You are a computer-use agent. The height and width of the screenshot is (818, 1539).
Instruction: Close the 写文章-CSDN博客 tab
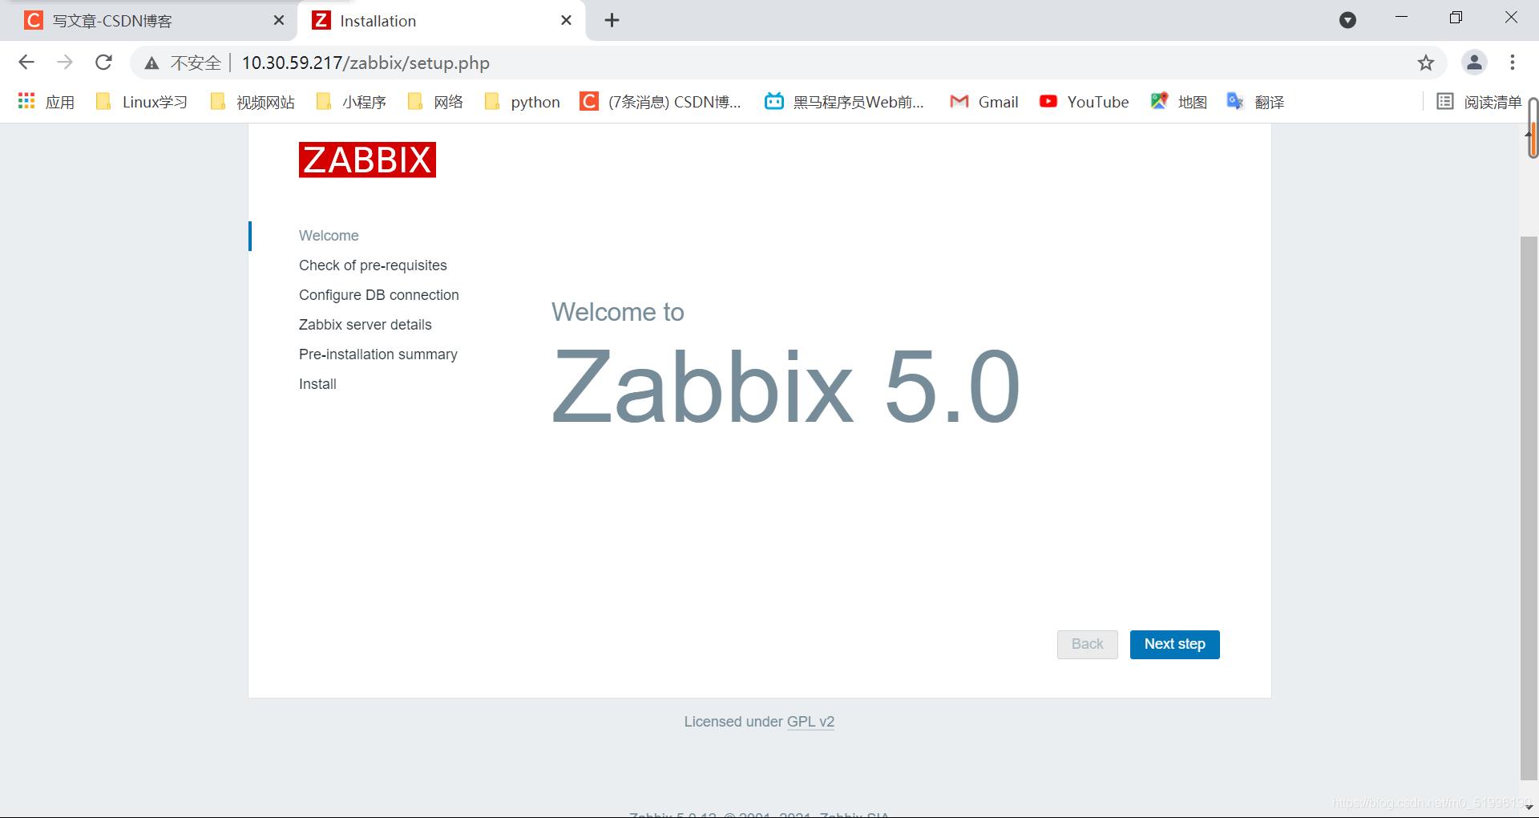tap(279, 21)
